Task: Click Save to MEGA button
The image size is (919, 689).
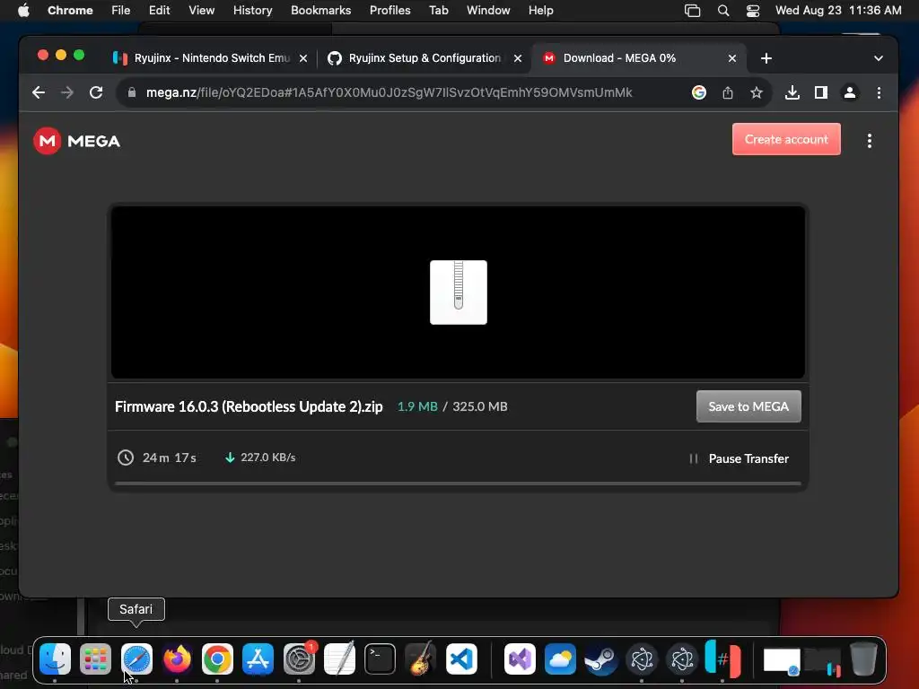Action: [x=748, y=406]
